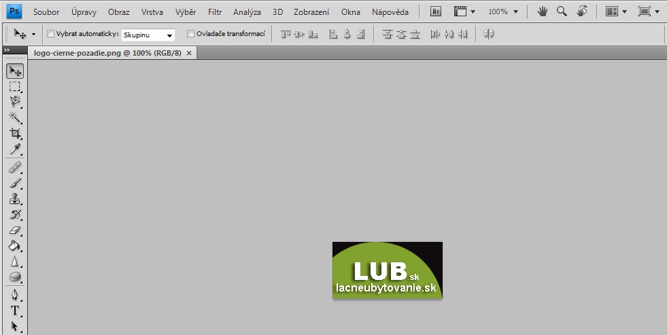
Task: Distribute left edges of layers
Action: (435, 35)
